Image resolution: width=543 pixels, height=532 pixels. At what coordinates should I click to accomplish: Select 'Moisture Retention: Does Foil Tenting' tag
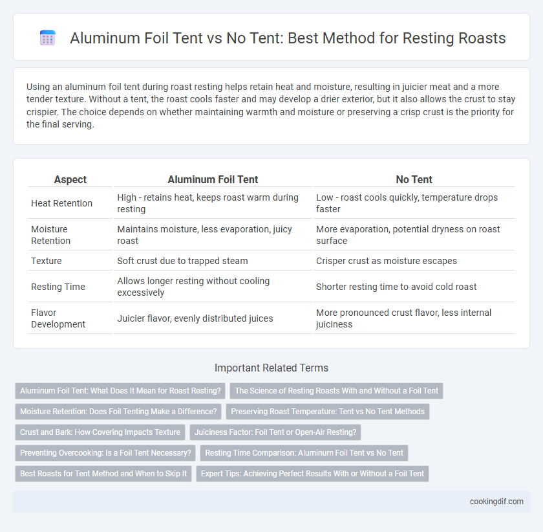[118, 412]
